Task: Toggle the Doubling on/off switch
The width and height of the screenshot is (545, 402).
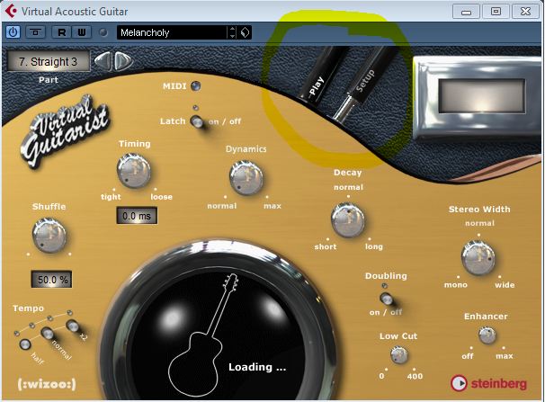Action: click(x=386, y=299)
